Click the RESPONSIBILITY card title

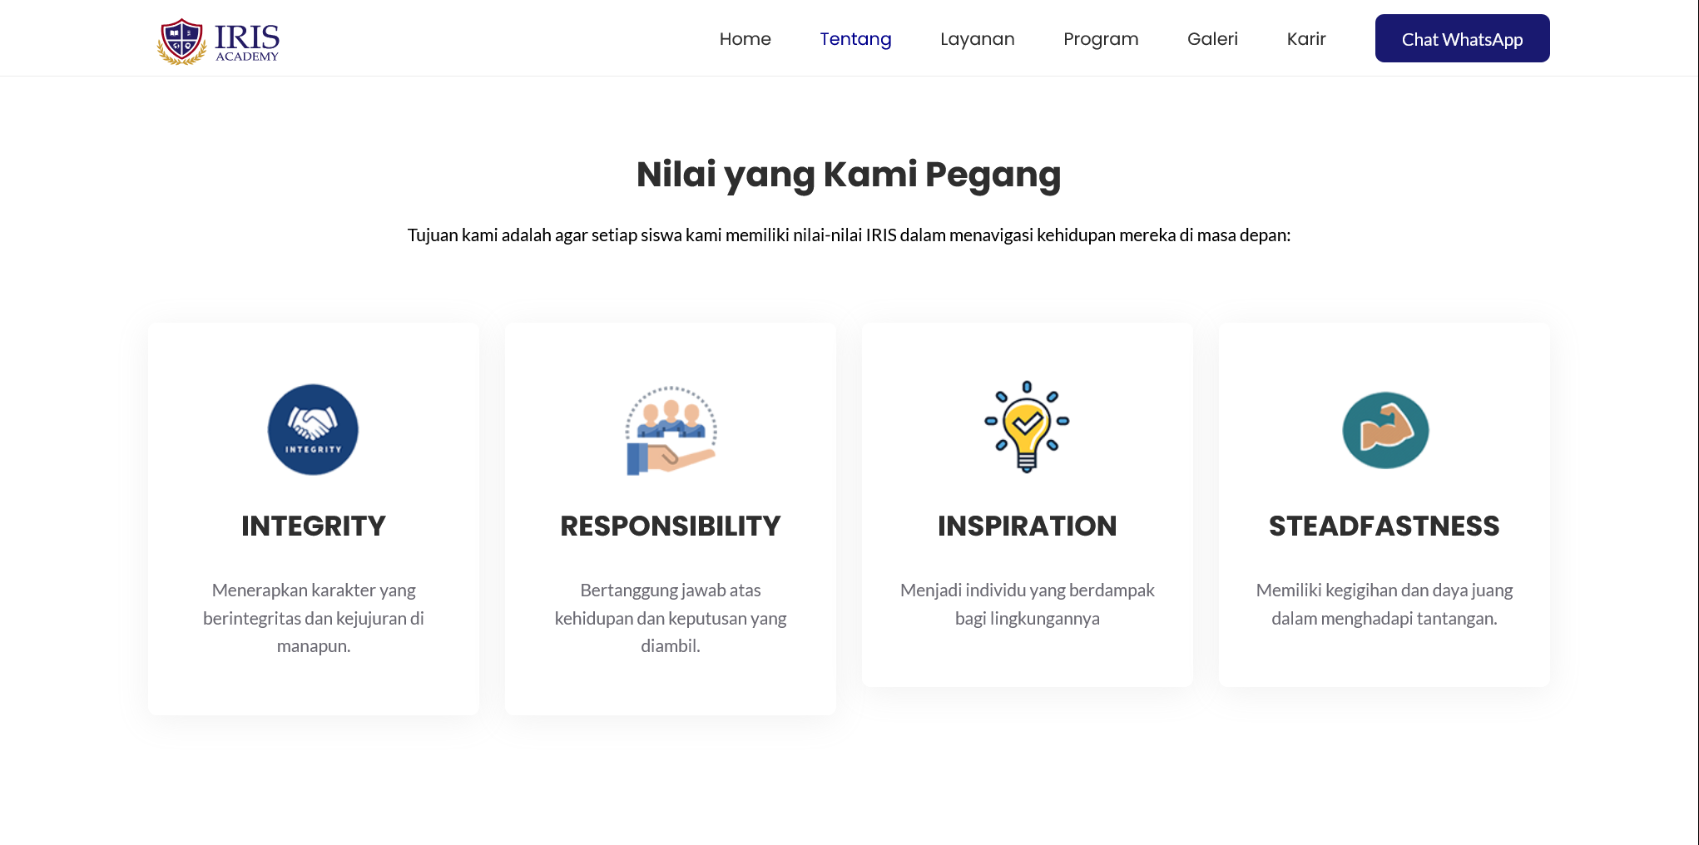[671, 526]
